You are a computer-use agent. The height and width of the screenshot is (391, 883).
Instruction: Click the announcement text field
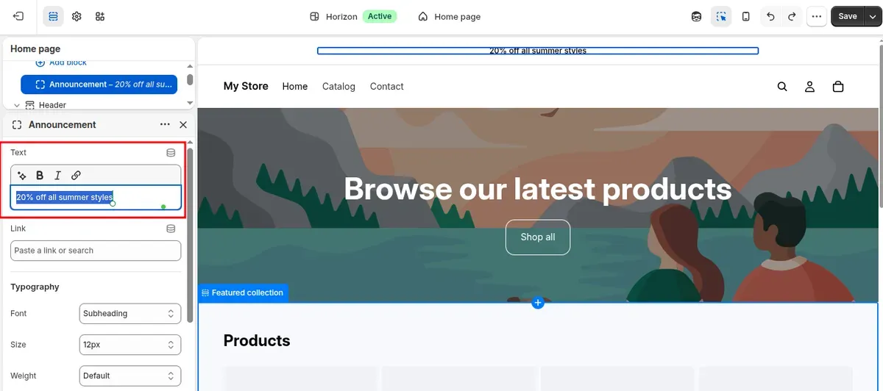[96, 197]
